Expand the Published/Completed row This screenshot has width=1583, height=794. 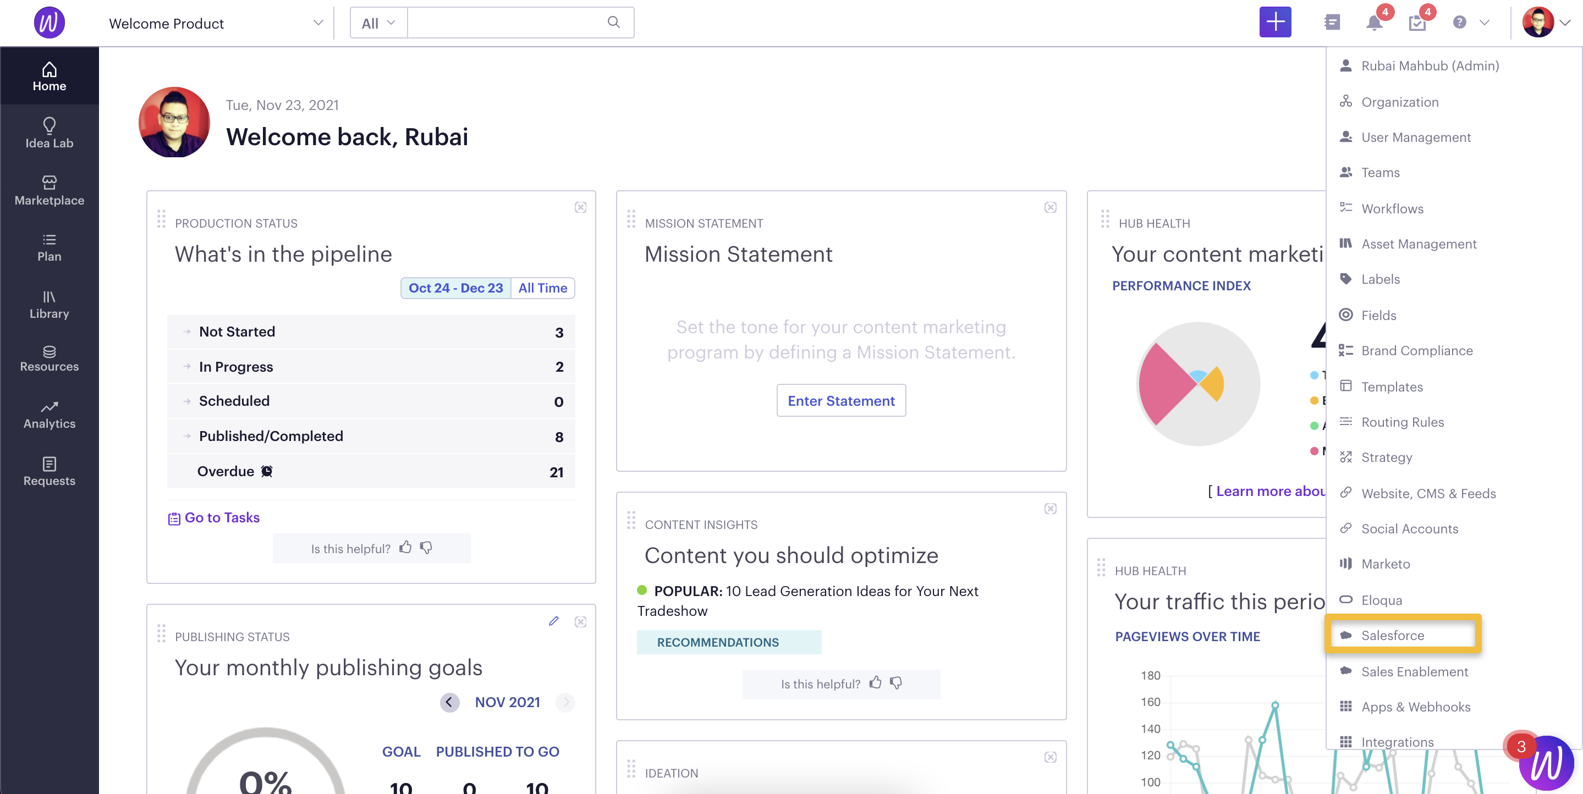click(x=371, y=437)
